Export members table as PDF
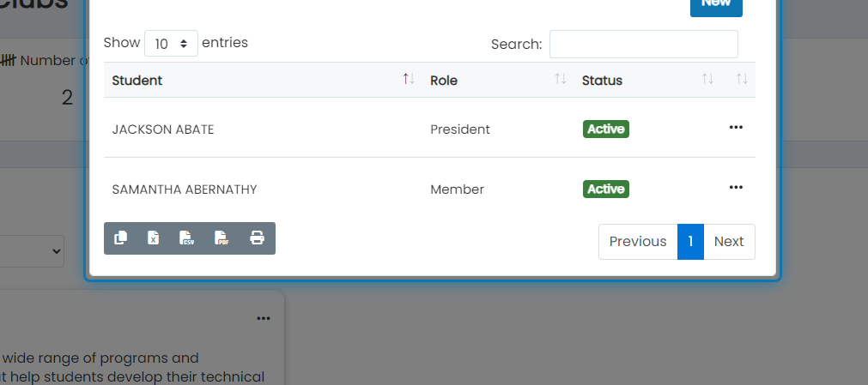 222,238
